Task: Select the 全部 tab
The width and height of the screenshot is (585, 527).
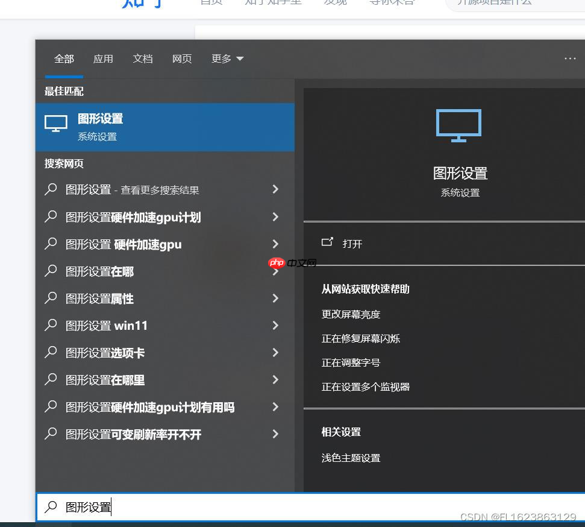Action: coord(64,58)
